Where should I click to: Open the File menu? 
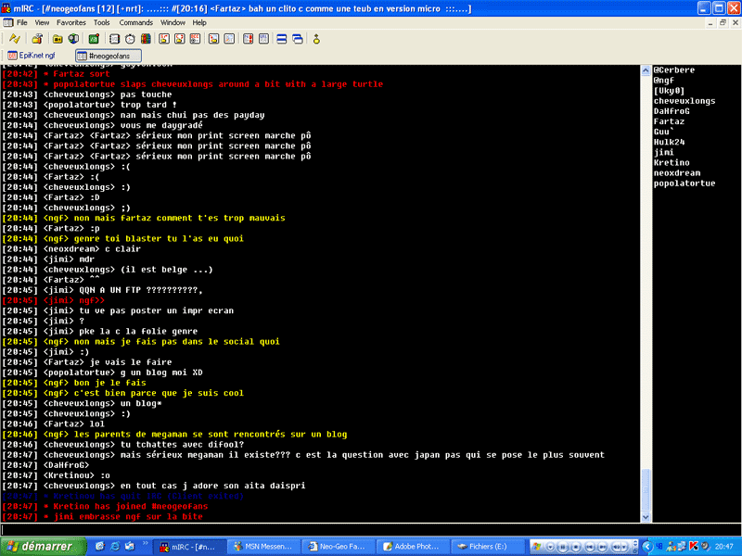tap(21, 21)
